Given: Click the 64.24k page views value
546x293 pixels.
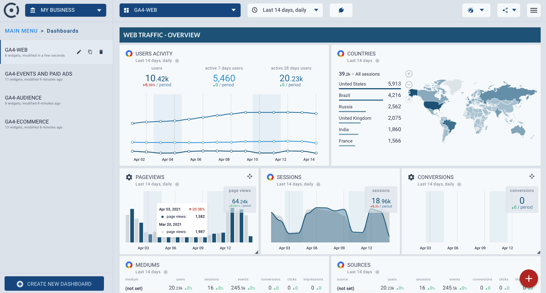Looking at the screenshot, I should point(240,201).
